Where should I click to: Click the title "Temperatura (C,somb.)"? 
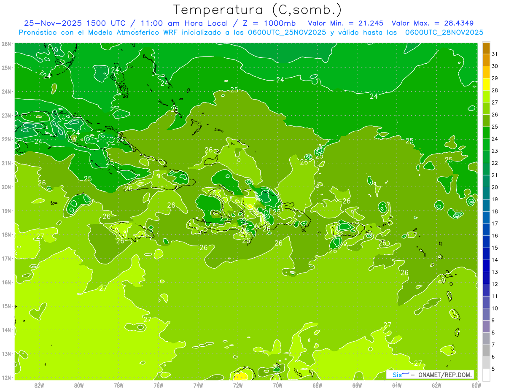(x=258, y=10)
